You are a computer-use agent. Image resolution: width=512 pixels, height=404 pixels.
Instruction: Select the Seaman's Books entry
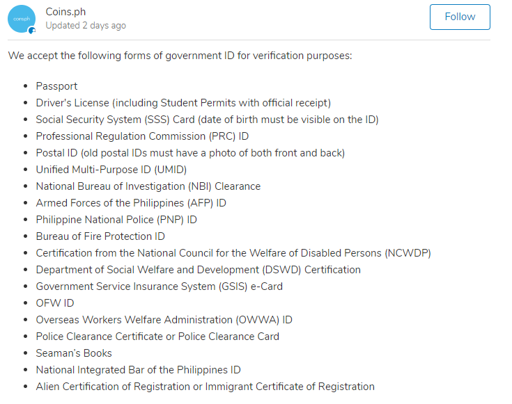click(x=74, y=353)
